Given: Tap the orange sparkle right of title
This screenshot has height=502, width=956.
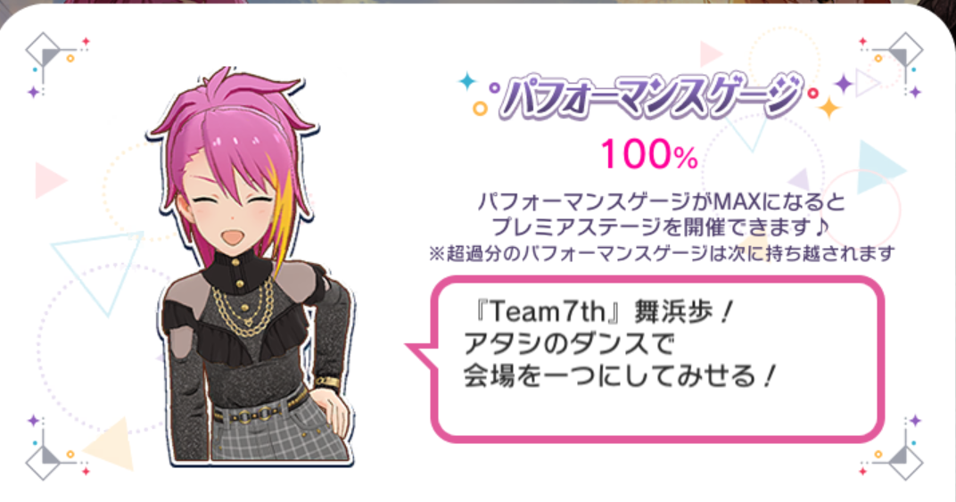Looking at the screenshot, I should click(x=828, y=107).
